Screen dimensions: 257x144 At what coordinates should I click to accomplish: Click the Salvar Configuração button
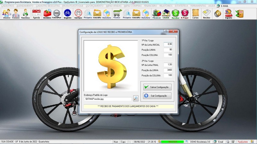tap(157, 87)
